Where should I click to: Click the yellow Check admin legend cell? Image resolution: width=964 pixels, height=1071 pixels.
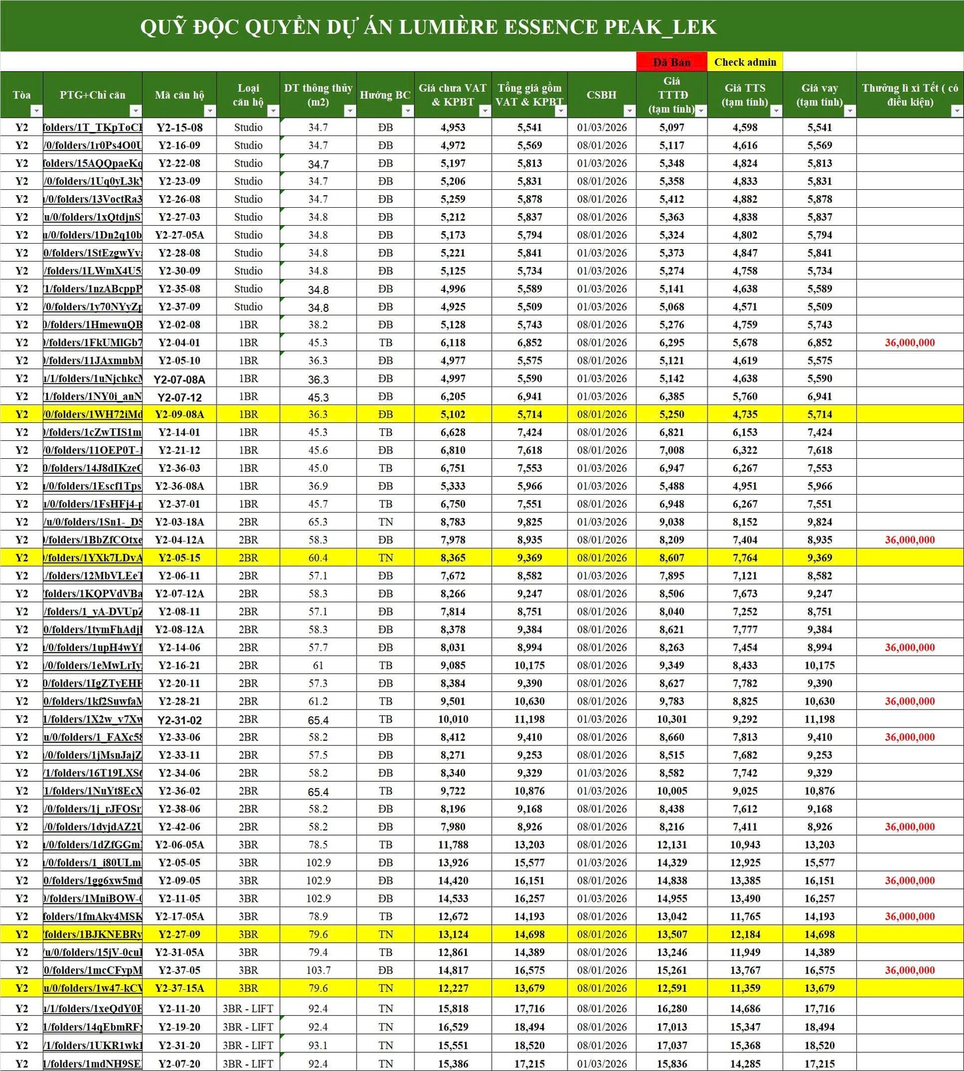745,62
